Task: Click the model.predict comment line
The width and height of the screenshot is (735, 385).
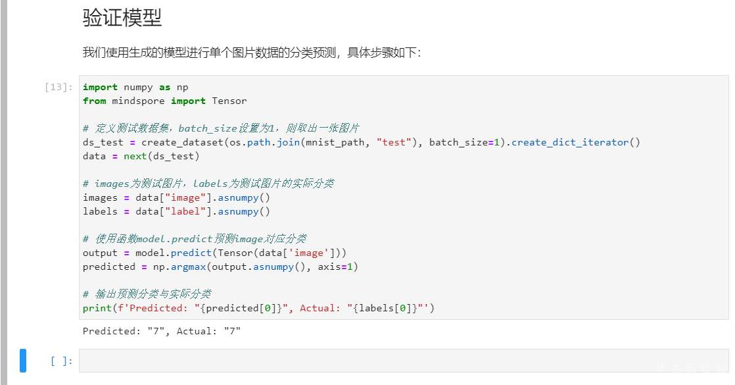Action: (194, 239)
